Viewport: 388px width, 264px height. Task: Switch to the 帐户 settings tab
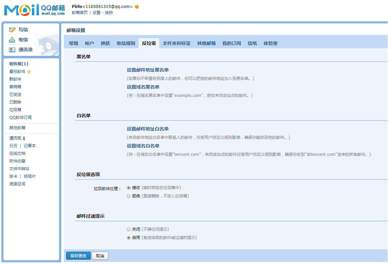click(x=89, y=43)
